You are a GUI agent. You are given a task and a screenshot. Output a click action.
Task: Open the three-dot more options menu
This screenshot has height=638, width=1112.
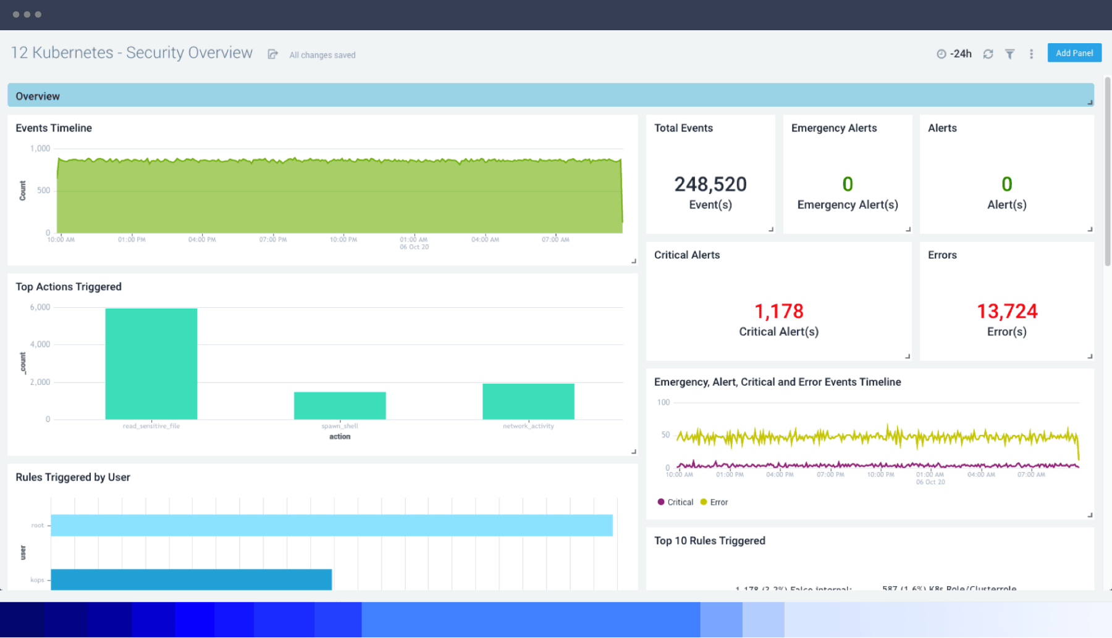pyautogui.click(x=1031, y=54)
